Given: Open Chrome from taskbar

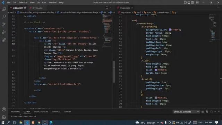Looking at the screenshot, I should 39,123.
